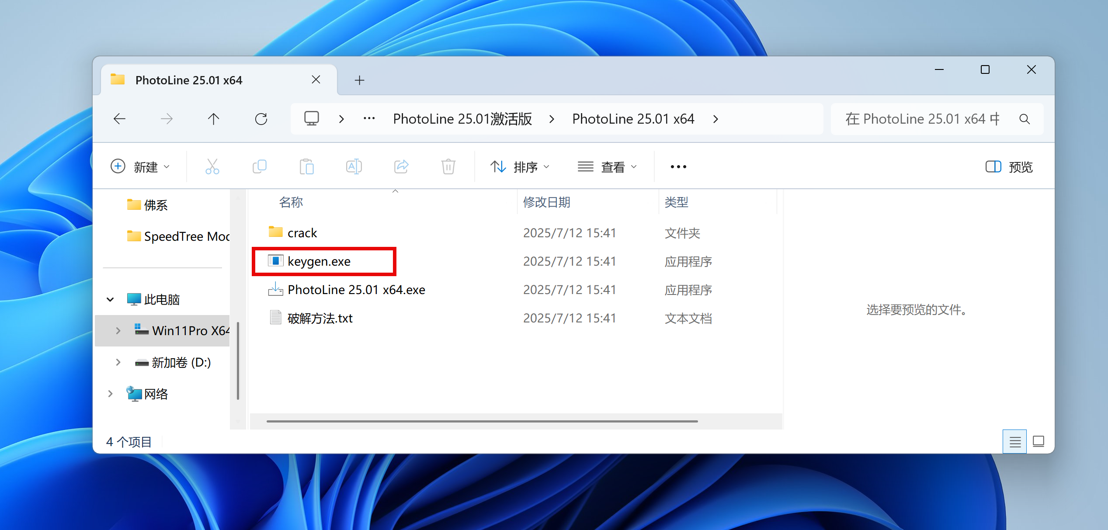The image size is (1108, 530).
Task: Open the 查看 view dropdown
Action: [x=607, y=166]
